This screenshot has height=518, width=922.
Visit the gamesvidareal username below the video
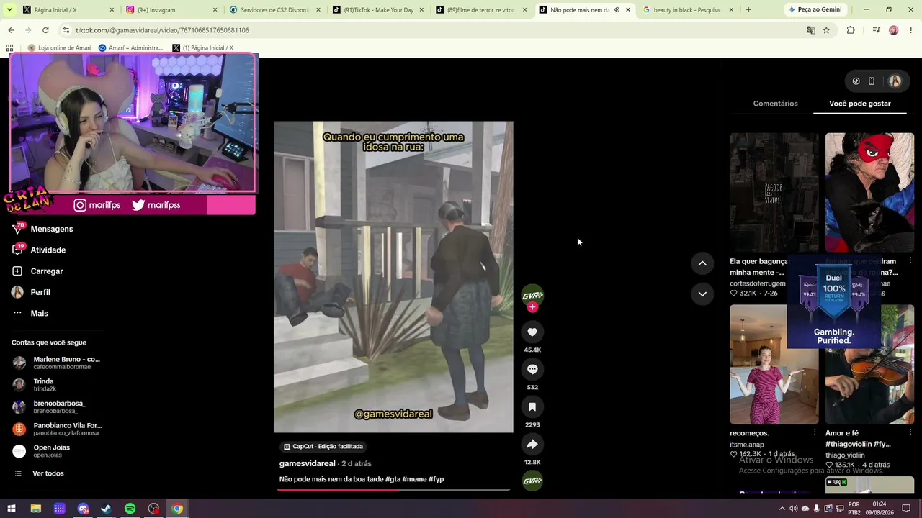point(308,463)
